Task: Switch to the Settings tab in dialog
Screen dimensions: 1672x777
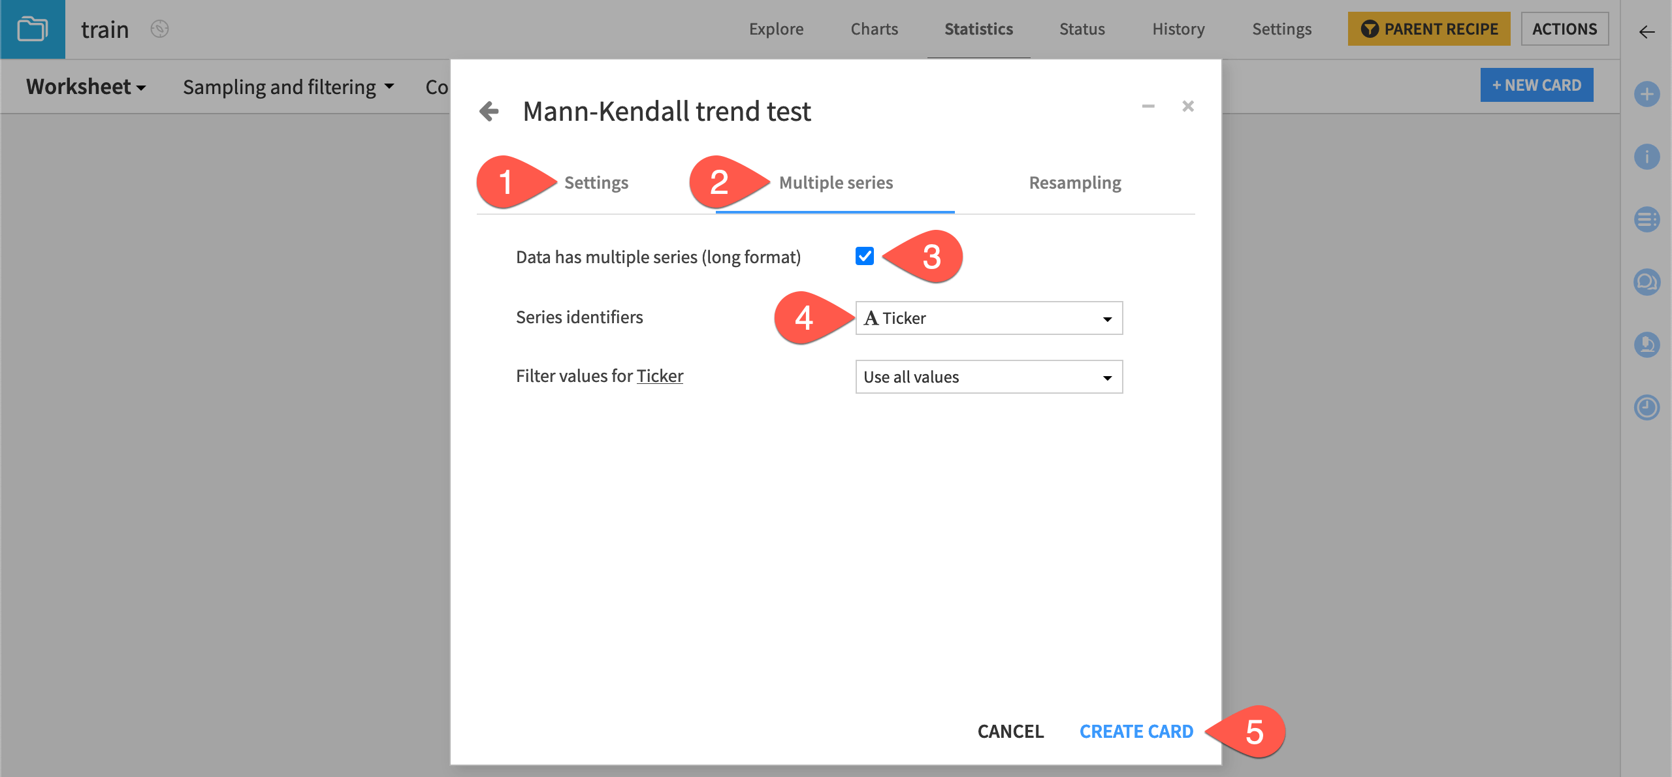Action: click(596, 183)
